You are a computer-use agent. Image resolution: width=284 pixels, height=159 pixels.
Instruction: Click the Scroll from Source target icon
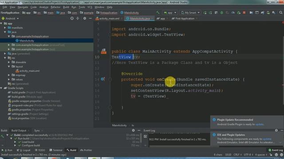click(72, 19)
